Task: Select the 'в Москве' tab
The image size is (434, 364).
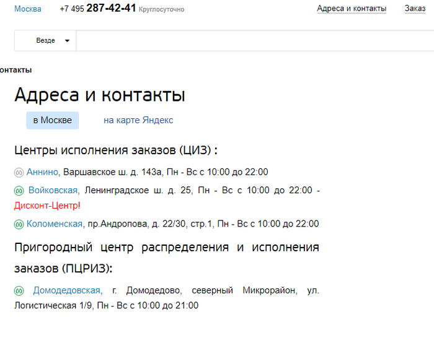Action: [x=52, y=120]
